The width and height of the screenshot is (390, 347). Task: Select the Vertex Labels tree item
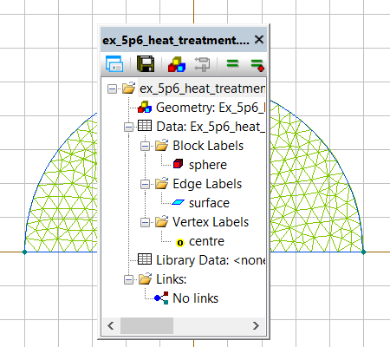(x=211, y=222)
